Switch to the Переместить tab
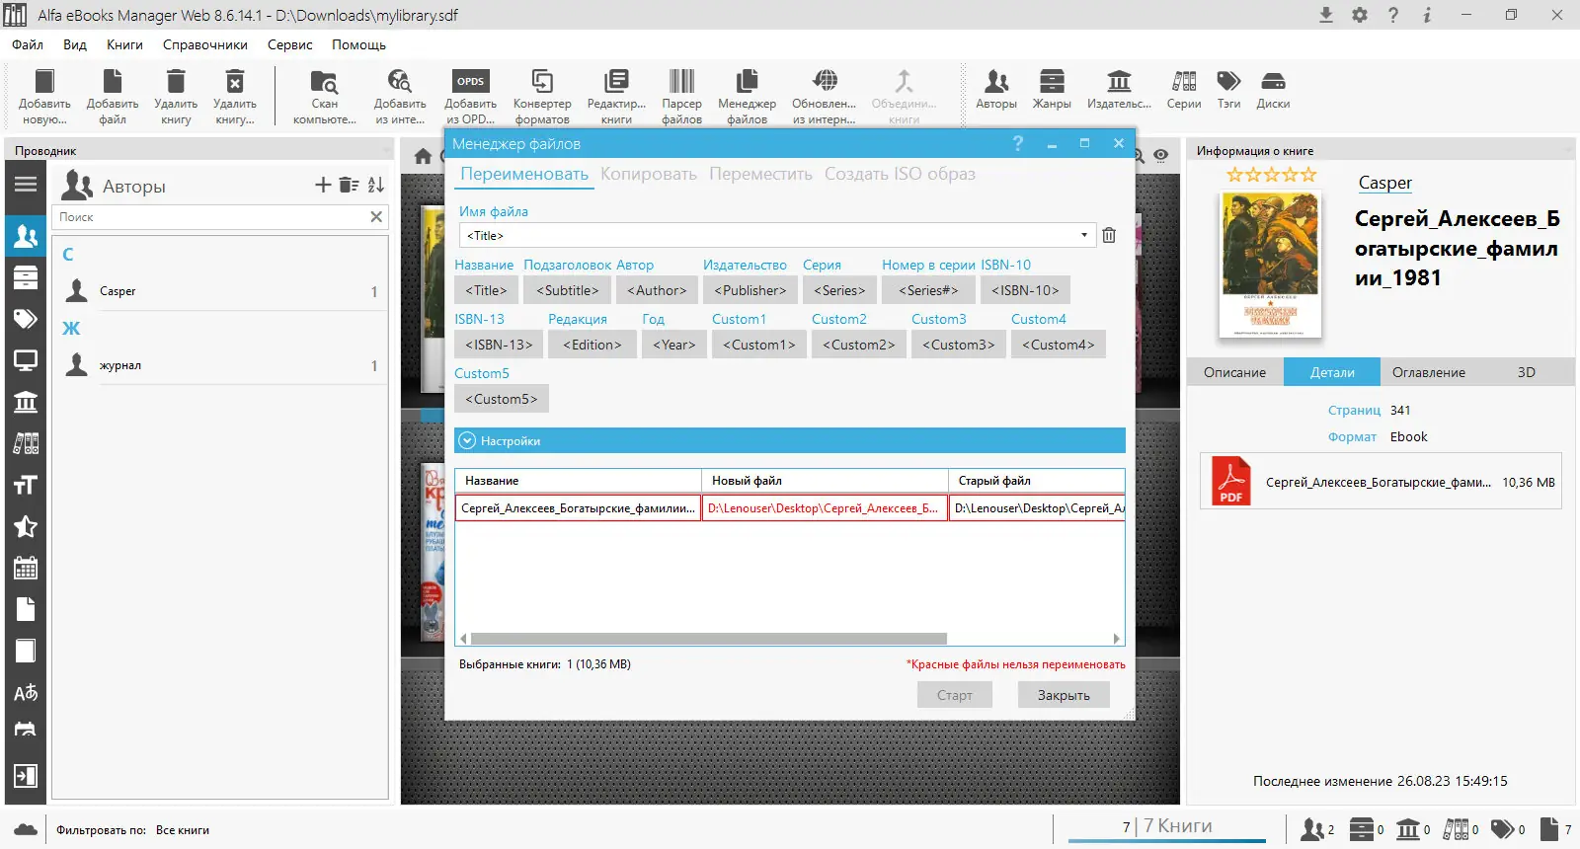The width and height of the screenshot is (1580, 849). click(x=760, y=174)
